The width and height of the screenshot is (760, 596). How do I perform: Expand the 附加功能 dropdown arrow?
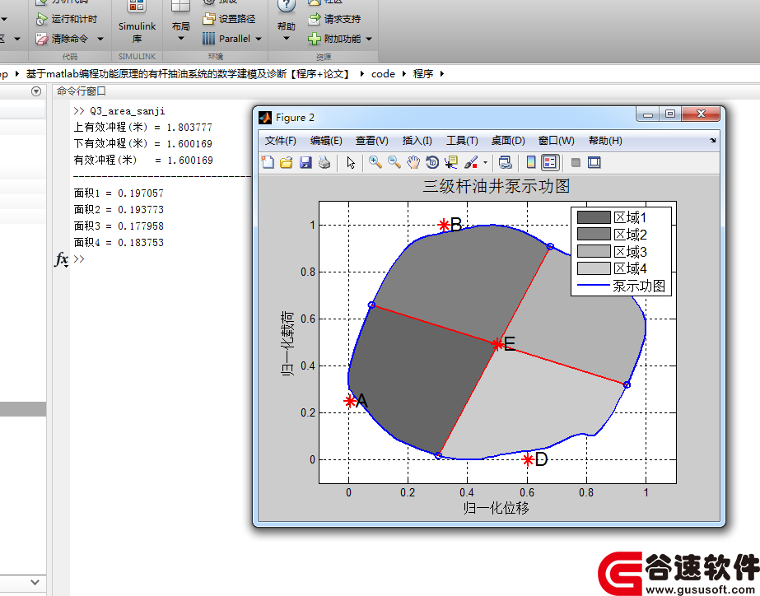click(x=369, y=39)
